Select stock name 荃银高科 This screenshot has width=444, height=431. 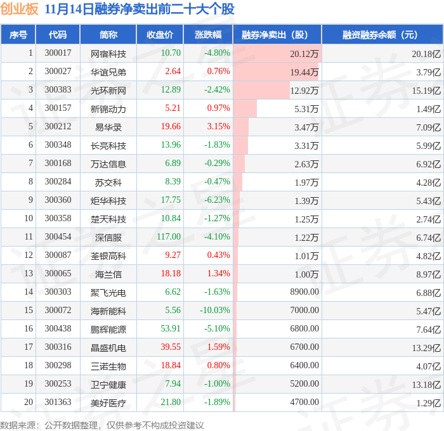(108, 256)
